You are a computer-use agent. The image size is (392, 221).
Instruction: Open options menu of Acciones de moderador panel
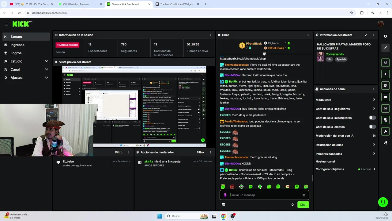[x=210, y=152]
